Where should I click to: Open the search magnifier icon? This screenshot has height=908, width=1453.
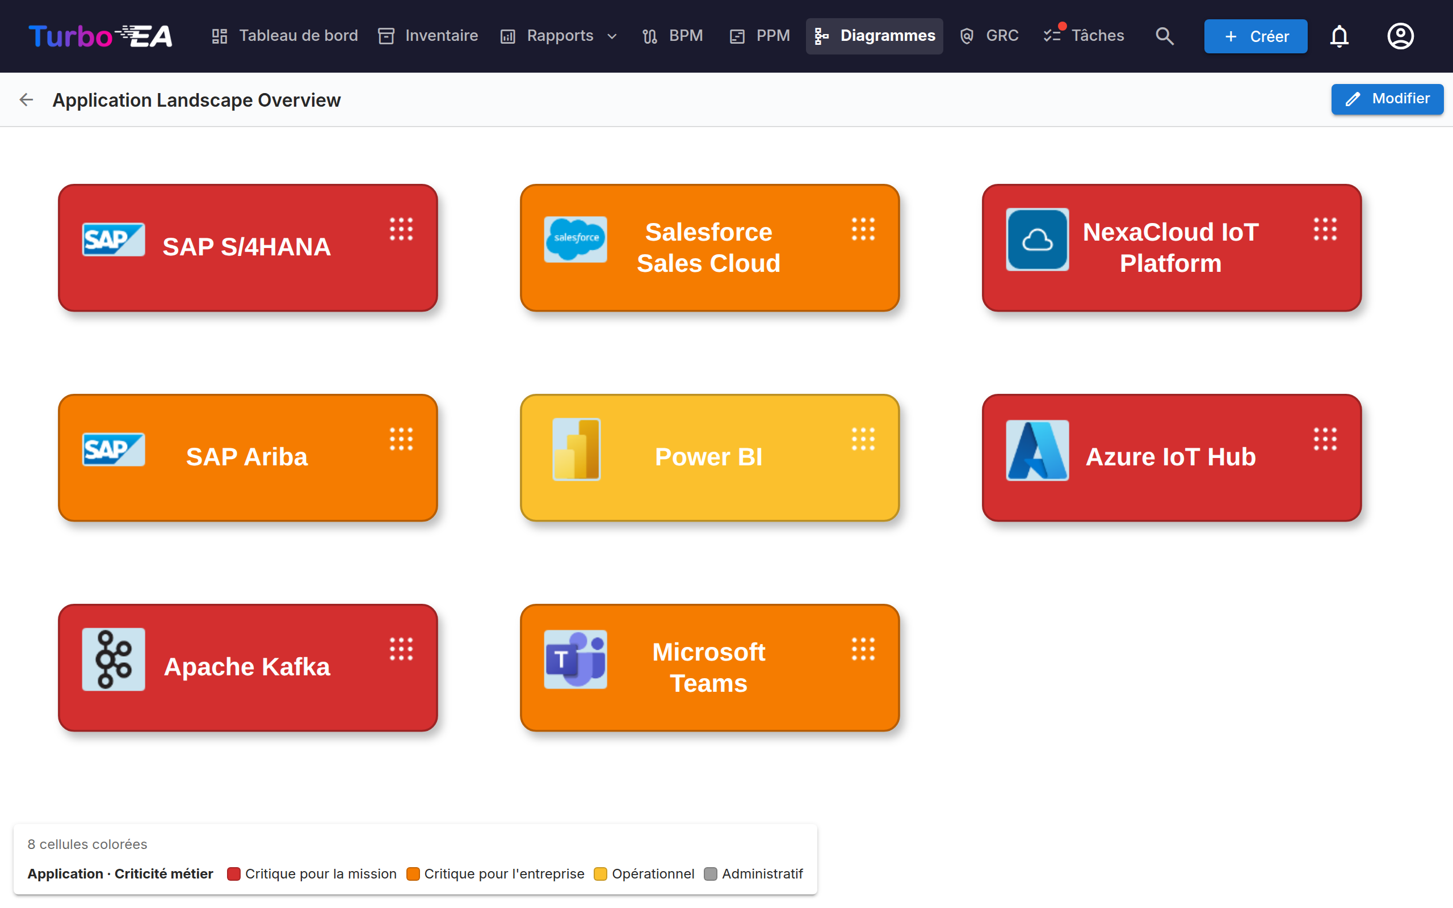(x=1164, y=36)
